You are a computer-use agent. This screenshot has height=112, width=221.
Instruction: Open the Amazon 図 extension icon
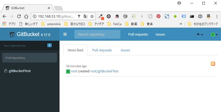coord(209,16)
